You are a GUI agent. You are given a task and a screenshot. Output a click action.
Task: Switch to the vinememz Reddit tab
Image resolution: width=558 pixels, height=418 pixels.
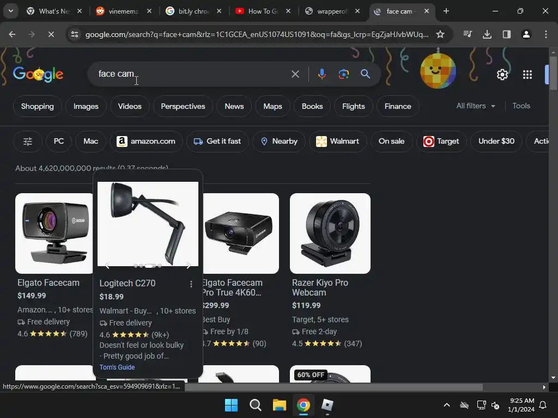pos(124,11)
